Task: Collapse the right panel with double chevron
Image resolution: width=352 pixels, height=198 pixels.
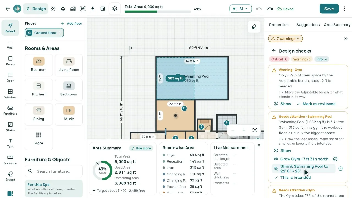Action: pos(346,39)
